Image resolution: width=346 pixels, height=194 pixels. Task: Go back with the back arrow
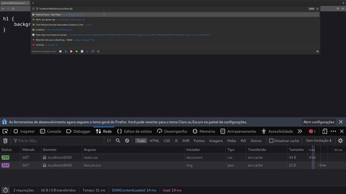[3, 9]
